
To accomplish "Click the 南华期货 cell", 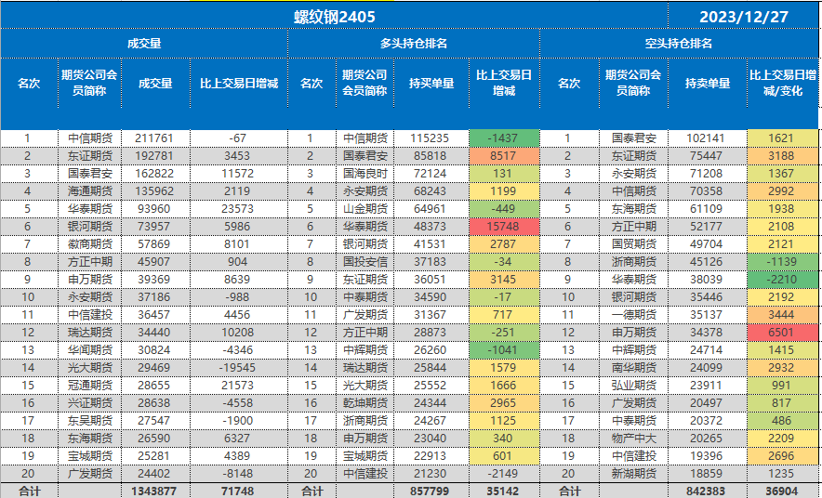I will (x=634, y=368).
